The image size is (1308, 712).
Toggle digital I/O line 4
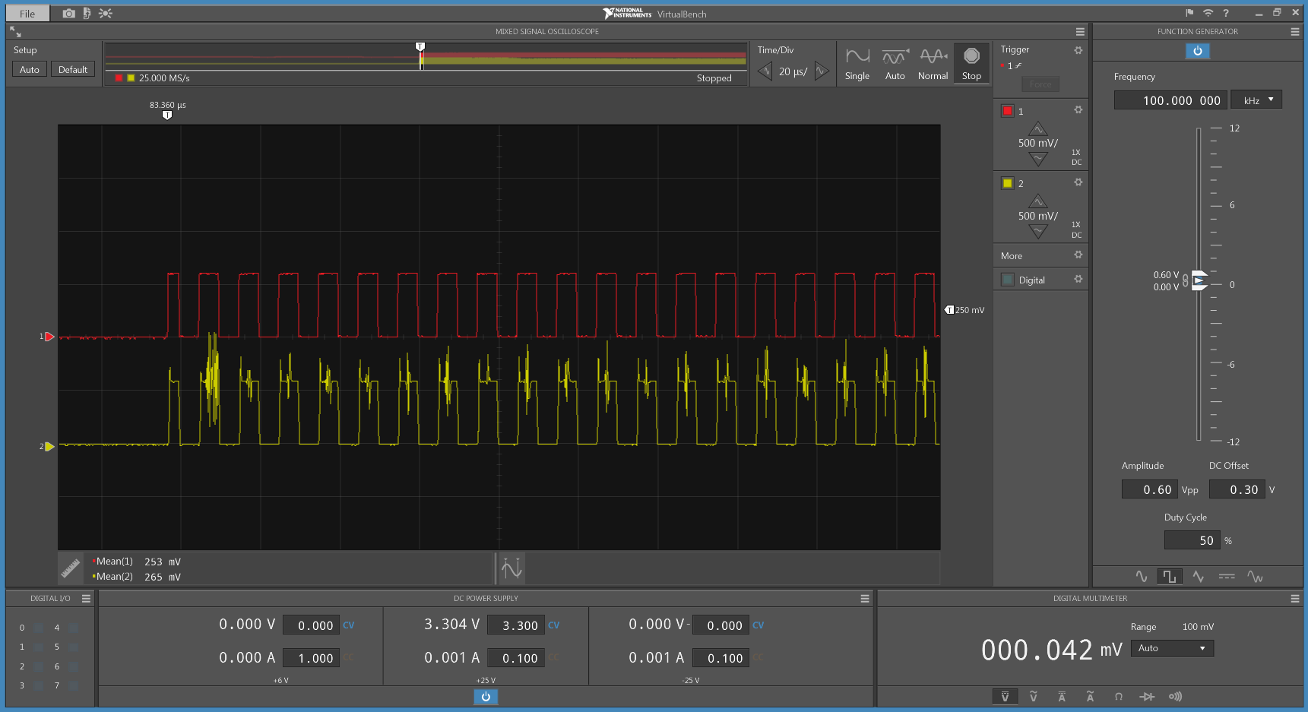pyautogui.click(x=74, y=628)
